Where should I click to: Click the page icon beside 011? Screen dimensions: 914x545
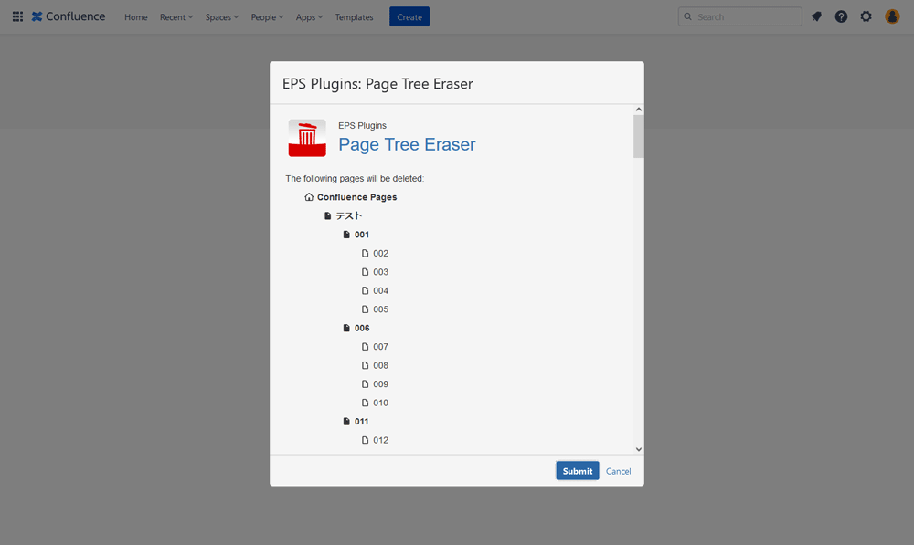pos(346,421)
